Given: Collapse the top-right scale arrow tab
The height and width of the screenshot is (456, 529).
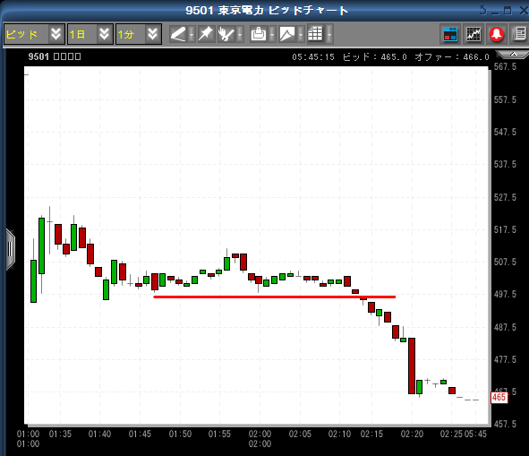Looking at the screenshot, I should point(513,55).
